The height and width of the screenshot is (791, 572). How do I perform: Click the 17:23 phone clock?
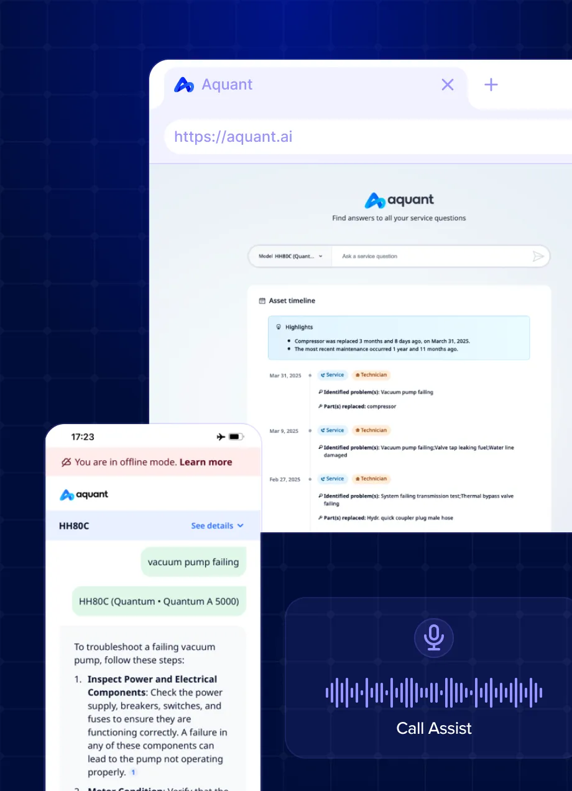83,437
